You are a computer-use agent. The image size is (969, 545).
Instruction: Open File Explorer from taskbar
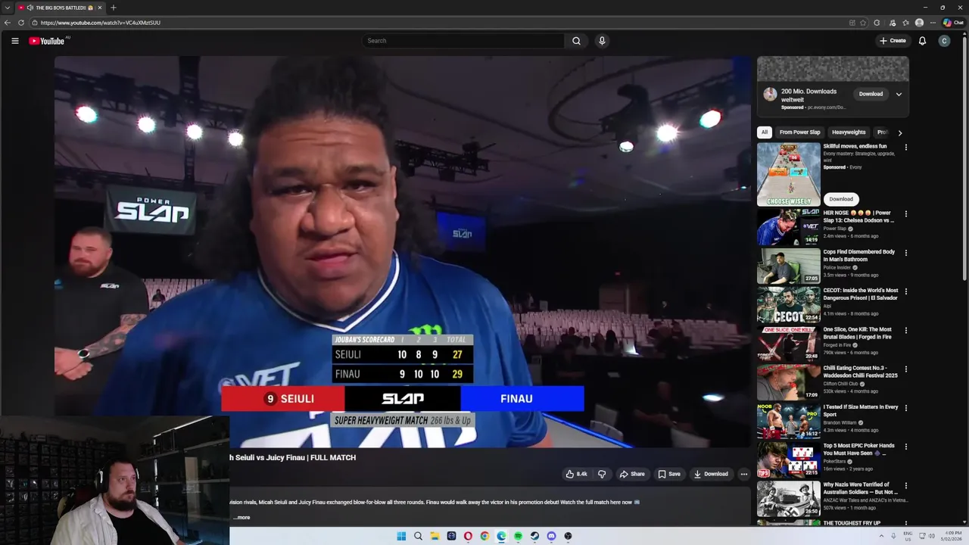tap(435, 536)
